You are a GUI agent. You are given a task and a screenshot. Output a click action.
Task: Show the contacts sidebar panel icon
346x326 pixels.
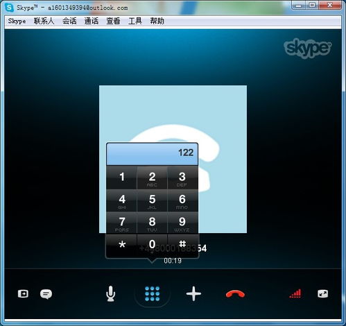click(23, 294)
